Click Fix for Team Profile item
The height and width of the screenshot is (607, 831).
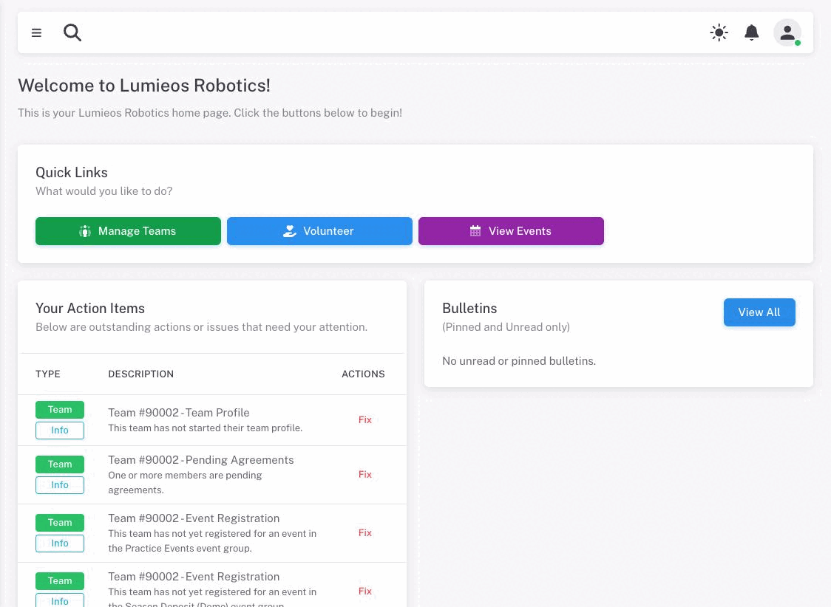click(x=364, y=419)
